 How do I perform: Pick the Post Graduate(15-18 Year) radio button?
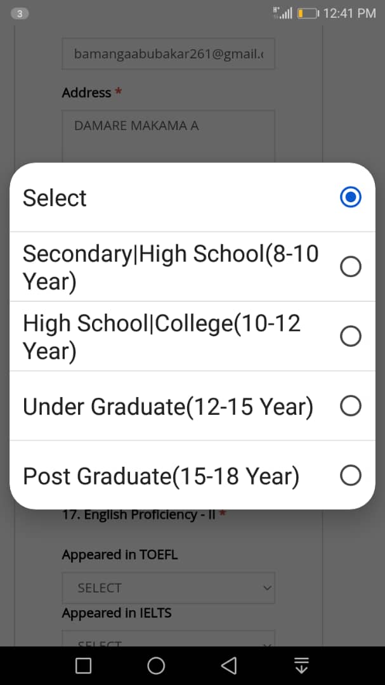tap(351, 475)
